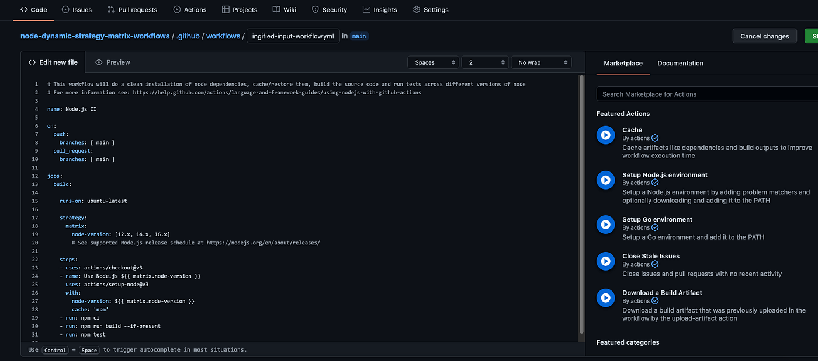Viewport: 818px width, 361px height.
Task: Click verified badge under Close Stale Issues
Action: coord(655,264)
